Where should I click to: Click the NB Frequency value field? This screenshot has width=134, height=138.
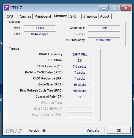[104, 40]
